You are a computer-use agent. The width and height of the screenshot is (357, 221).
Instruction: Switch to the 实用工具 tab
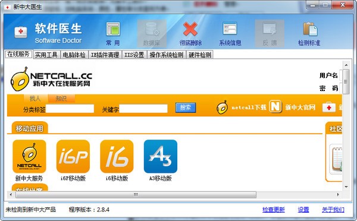click(46, 55)
